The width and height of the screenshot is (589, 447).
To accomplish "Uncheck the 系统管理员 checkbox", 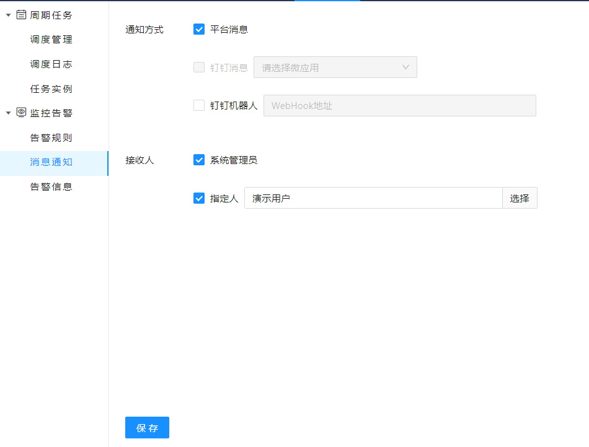I will 199,160.
